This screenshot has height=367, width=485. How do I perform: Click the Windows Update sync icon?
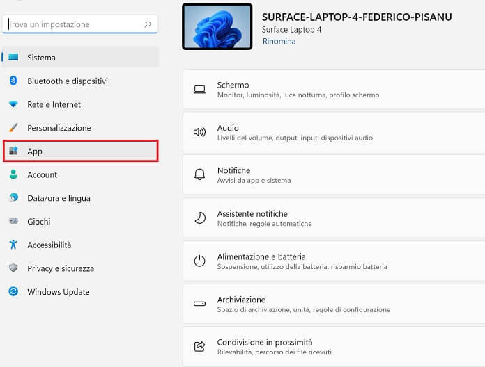tap(13, 291)
